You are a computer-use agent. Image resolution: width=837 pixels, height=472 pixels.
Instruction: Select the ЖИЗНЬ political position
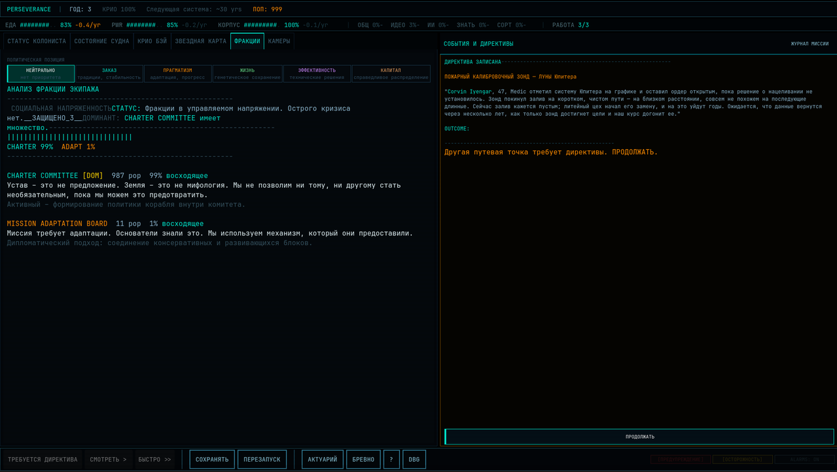[x=247, y=74]
